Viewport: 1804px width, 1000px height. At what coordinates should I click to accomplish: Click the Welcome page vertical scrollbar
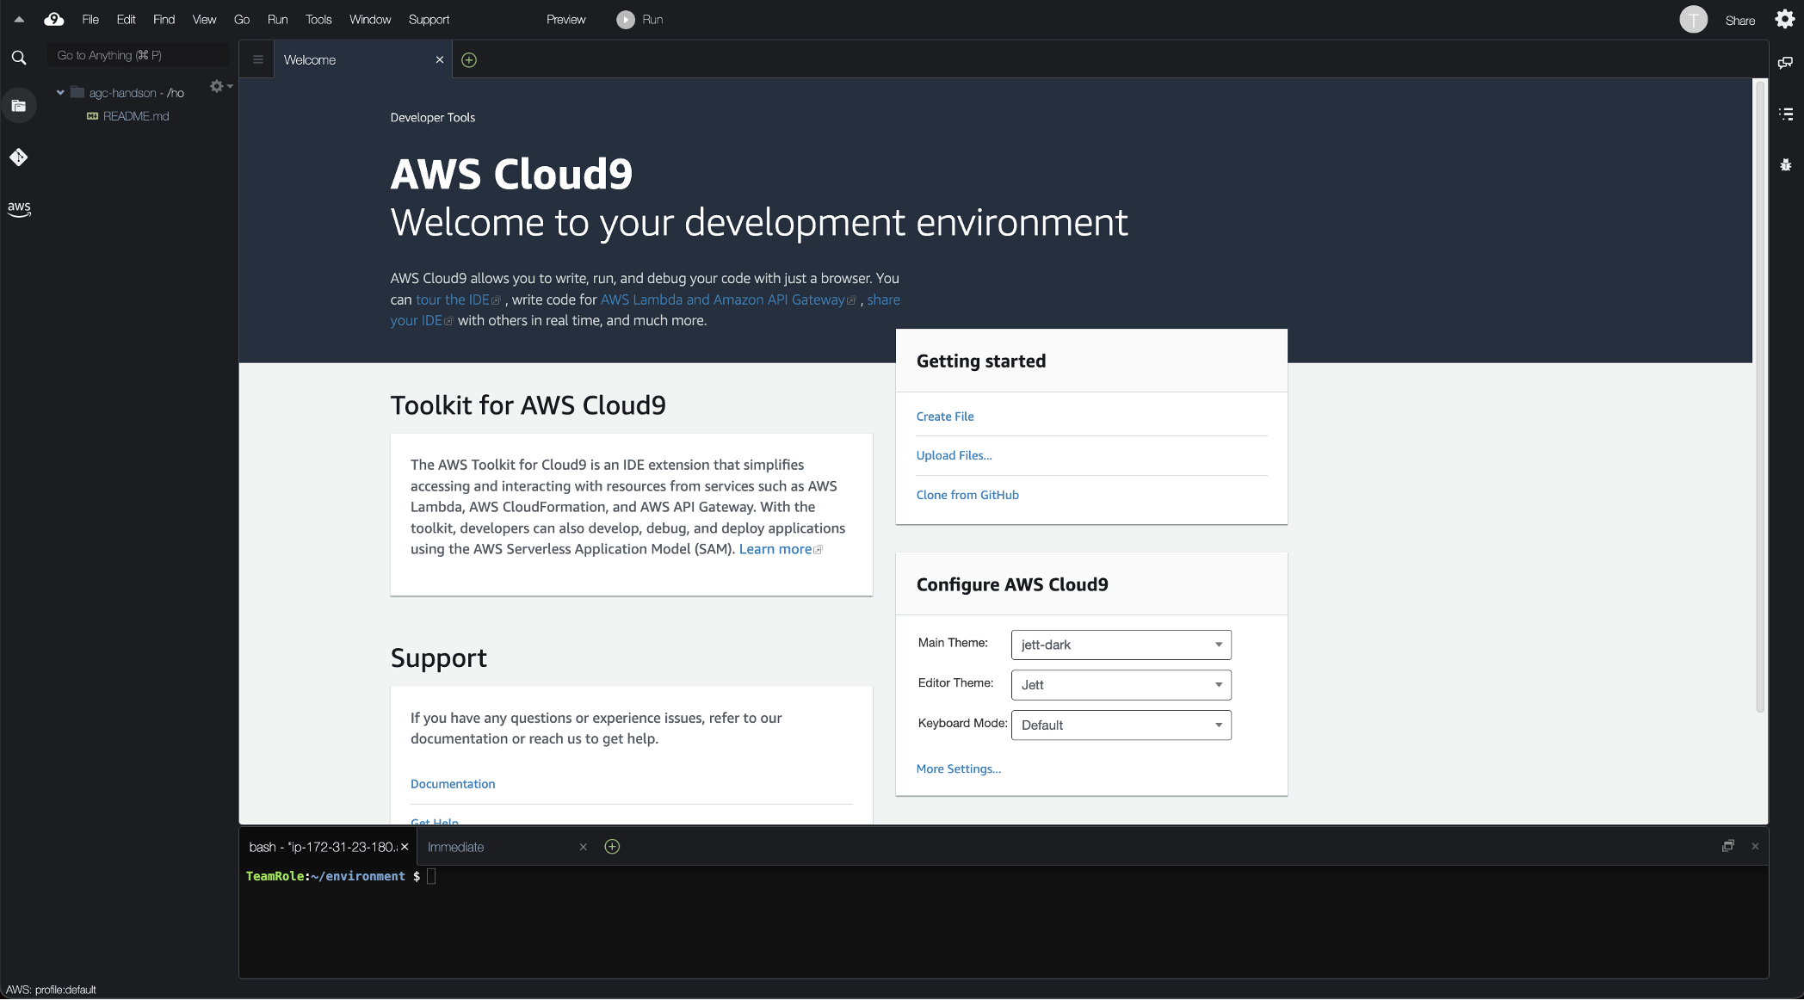tap(1760, 396)
